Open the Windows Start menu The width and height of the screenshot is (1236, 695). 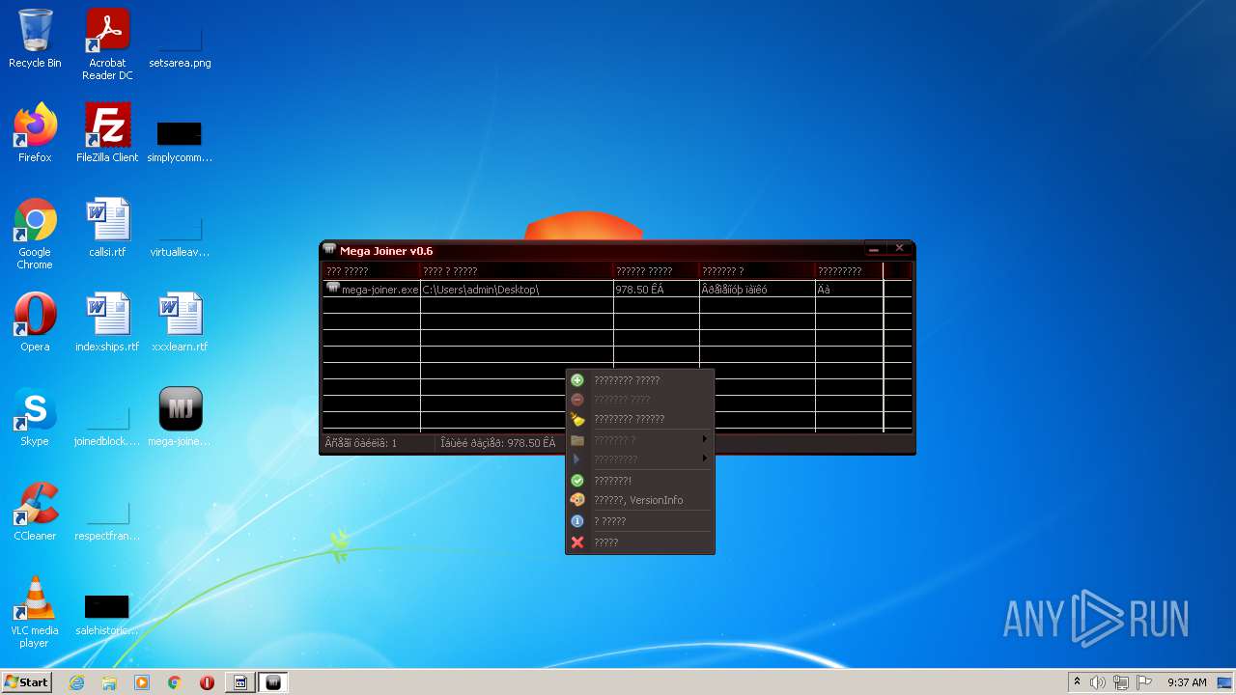point(26,681)
